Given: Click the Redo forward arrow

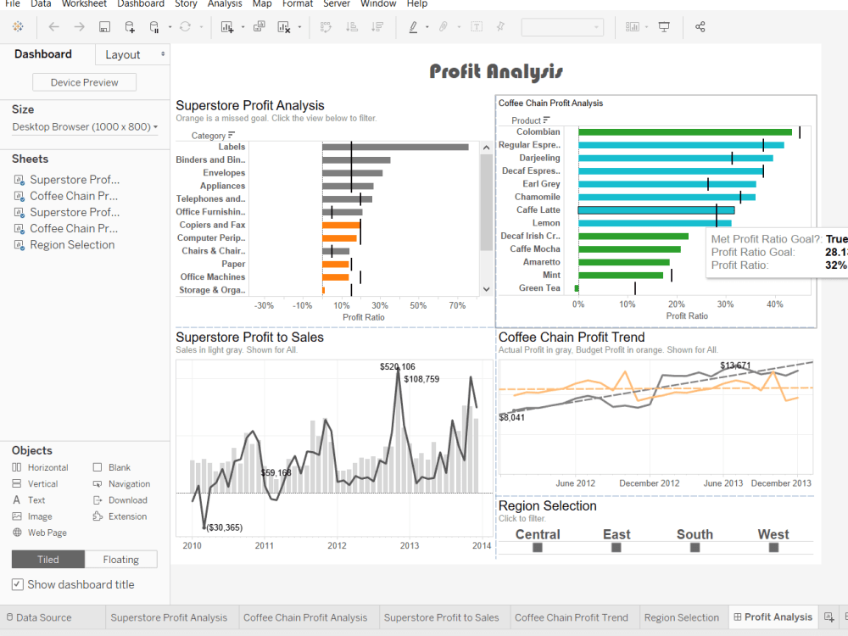Looking at the screenshot, I should point(79,26).
